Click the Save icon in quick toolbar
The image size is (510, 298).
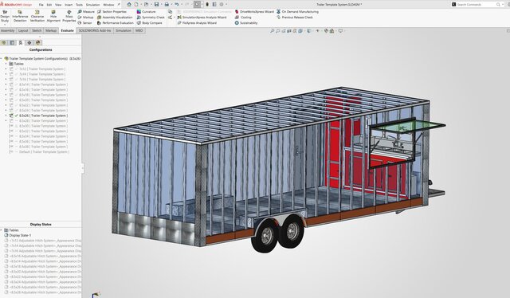point(156,4)
